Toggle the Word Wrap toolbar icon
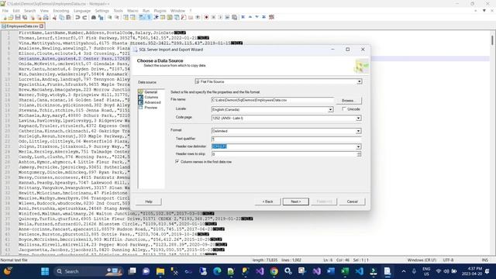This screenshot has height=279, width=496. pyautogui.click(x=141, y=17)
